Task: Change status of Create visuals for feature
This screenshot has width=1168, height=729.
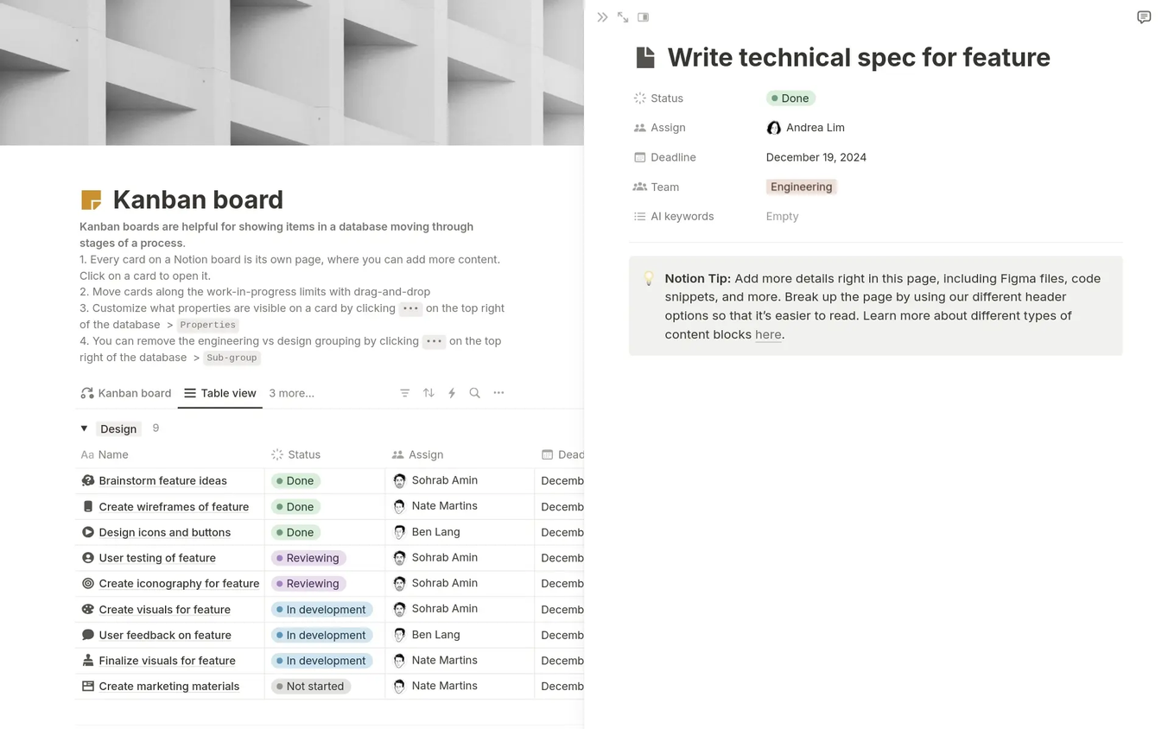Action: pos(321,609)
